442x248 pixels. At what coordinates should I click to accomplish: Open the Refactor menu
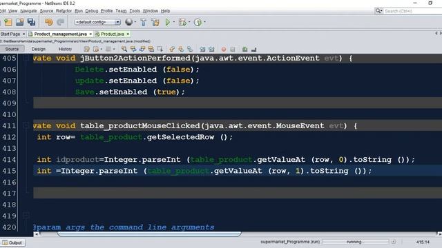tap(64, 11)
